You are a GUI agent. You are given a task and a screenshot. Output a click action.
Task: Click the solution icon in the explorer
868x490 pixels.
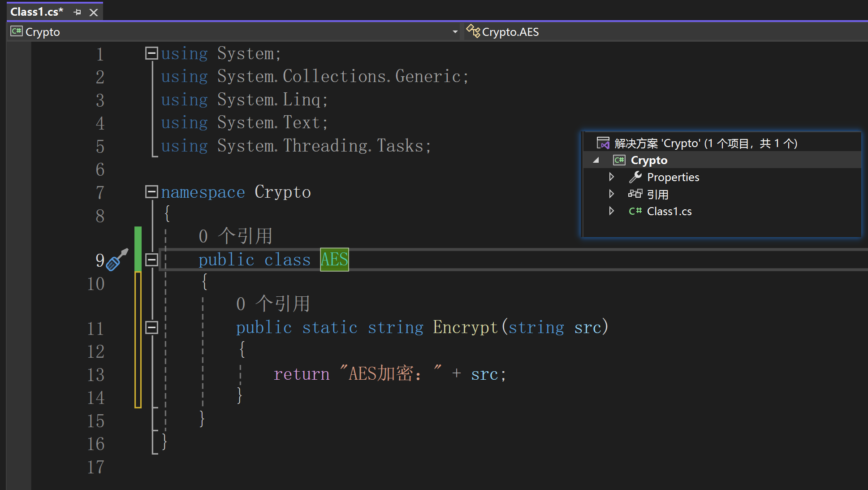(x=603, y=143)
